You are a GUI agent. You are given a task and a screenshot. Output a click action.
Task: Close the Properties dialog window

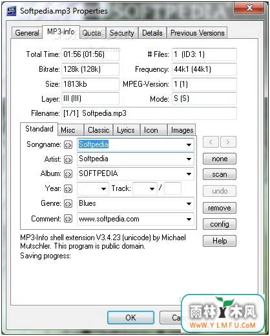click(x=249, y=8)
